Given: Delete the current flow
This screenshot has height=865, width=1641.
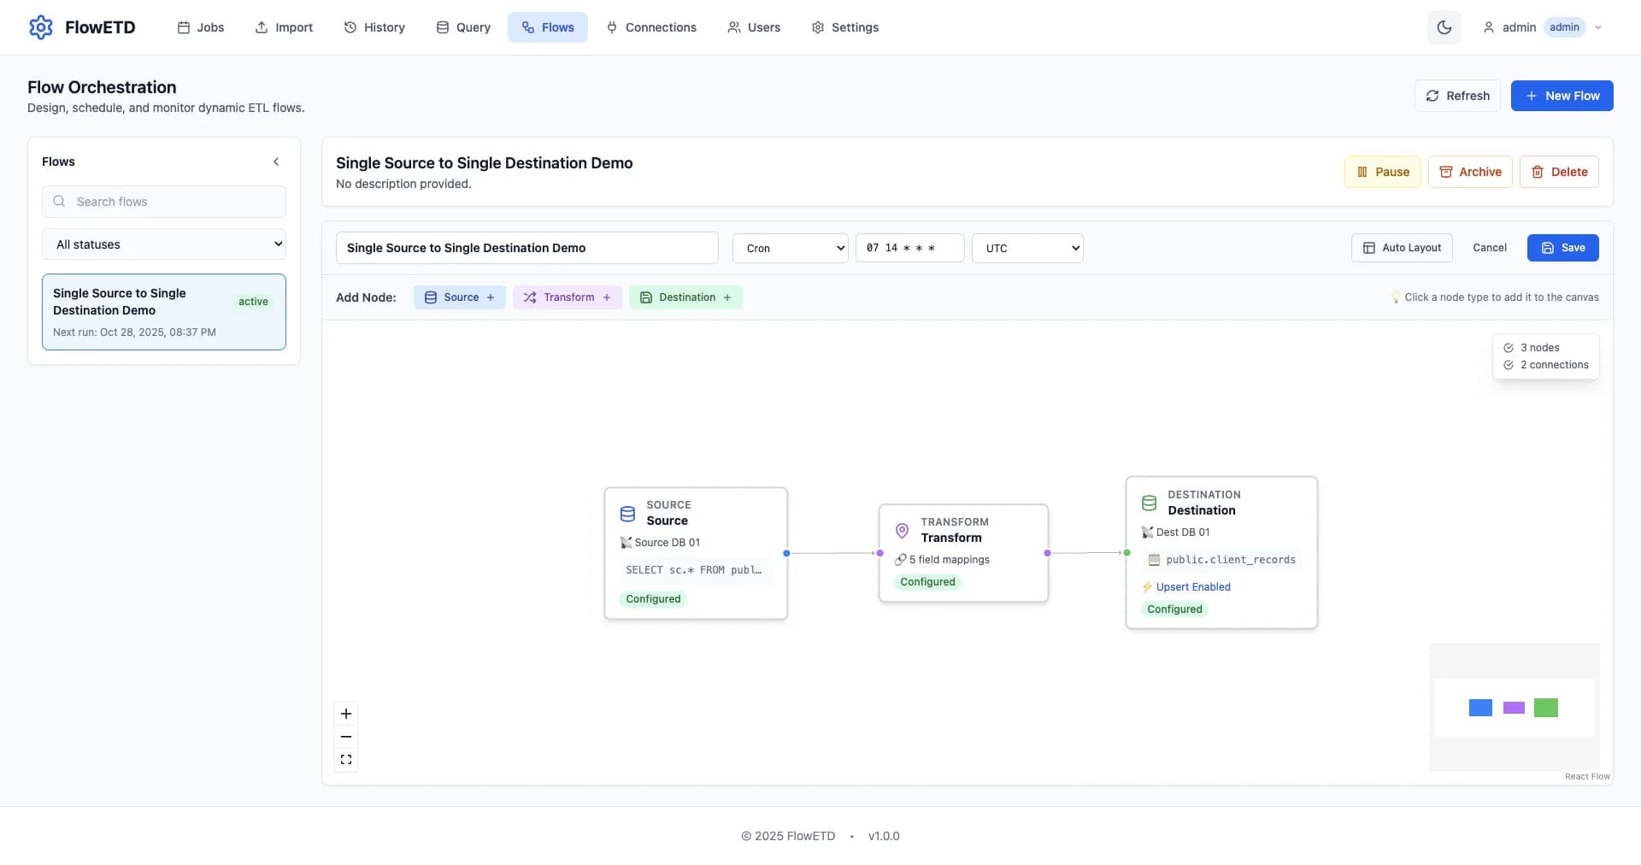Looking at the screenshot, I should (x=1559, y=172).
